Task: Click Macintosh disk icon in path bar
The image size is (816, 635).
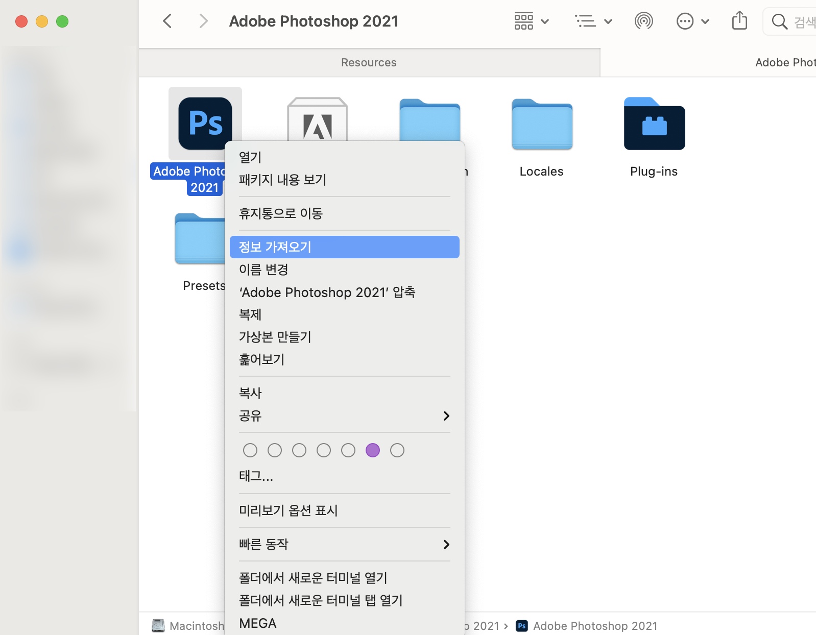Action: pos(158,625)
